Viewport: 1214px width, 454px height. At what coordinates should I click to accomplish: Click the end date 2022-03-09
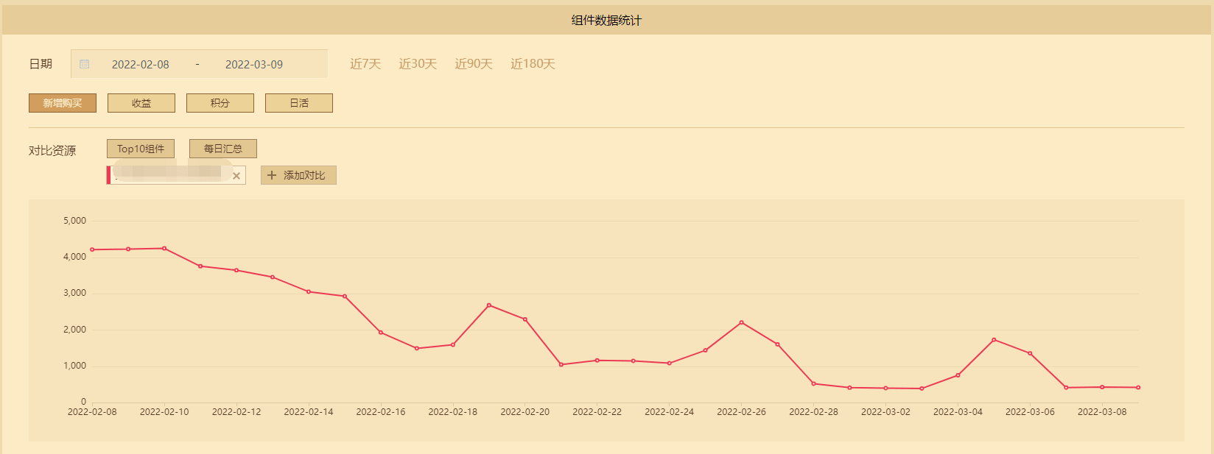click(253, 64)
